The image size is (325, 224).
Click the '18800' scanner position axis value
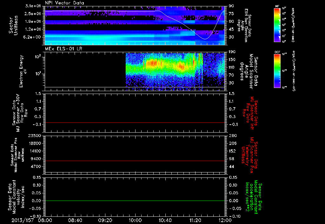point(35,143)
